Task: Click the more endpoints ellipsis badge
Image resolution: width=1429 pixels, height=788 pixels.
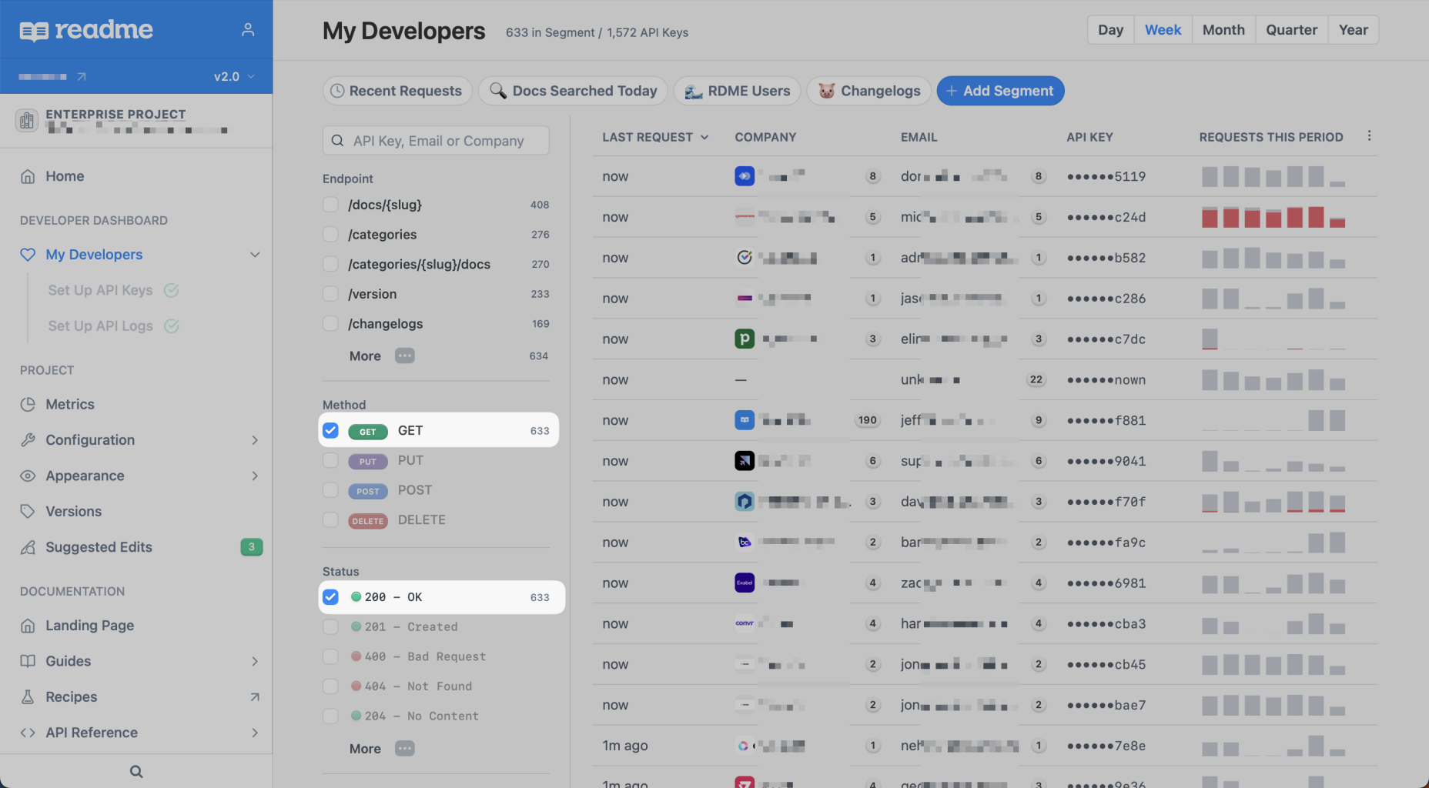Action: (405, 356)
